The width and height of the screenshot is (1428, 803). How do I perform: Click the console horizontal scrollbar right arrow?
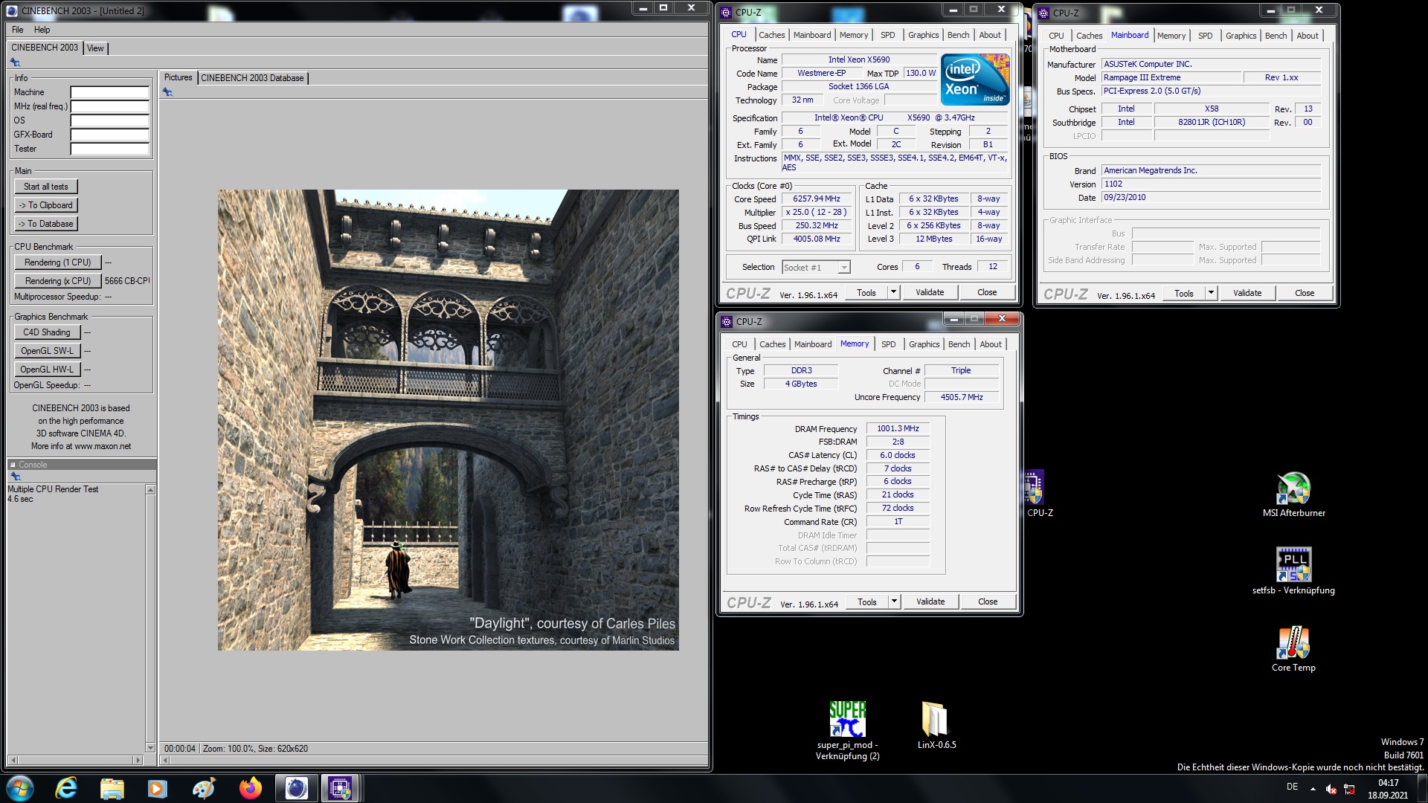click(138, 760)
